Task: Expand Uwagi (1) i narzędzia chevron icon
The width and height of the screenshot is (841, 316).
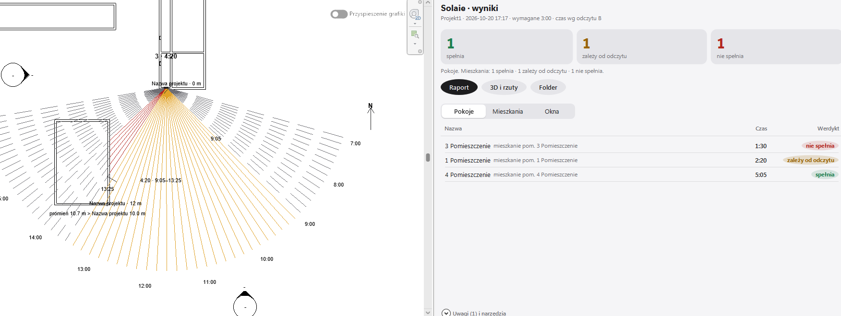Action: [x=446, y=313]
